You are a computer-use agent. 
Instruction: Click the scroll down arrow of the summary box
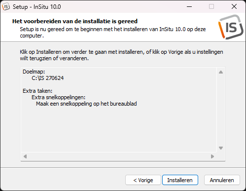221,148
